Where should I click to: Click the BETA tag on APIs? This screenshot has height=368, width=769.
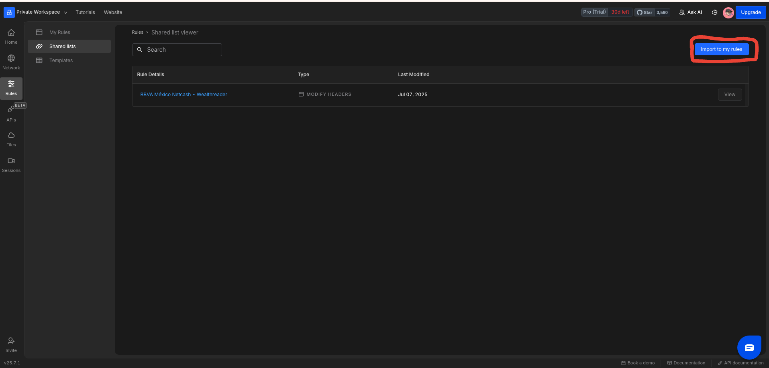point(20,105)
